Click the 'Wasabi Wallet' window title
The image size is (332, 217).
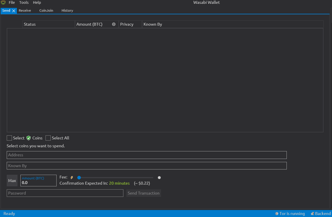(x=207, y=3)
